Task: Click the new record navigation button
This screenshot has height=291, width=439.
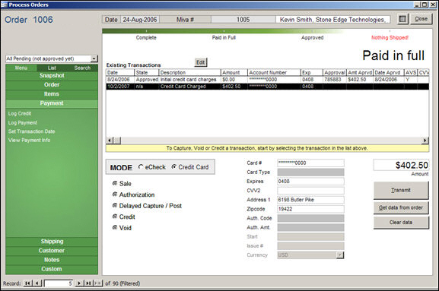Action: 97,283
